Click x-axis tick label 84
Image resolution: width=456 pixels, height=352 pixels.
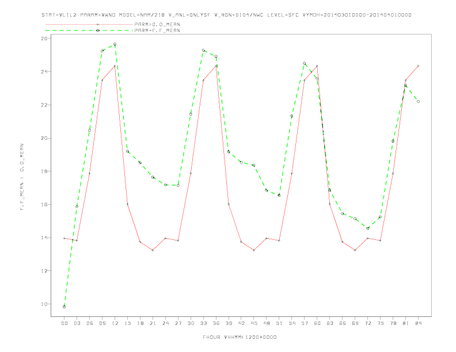coord(418,323)
